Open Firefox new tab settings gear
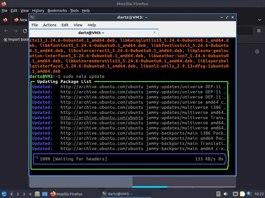Image resolution: width=265 pixels, height=198 pixels. 257,52
